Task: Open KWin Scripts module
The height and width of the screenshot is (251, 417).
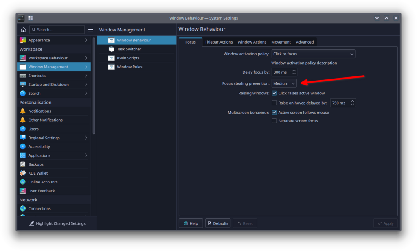Action: (x=128, y=58)
